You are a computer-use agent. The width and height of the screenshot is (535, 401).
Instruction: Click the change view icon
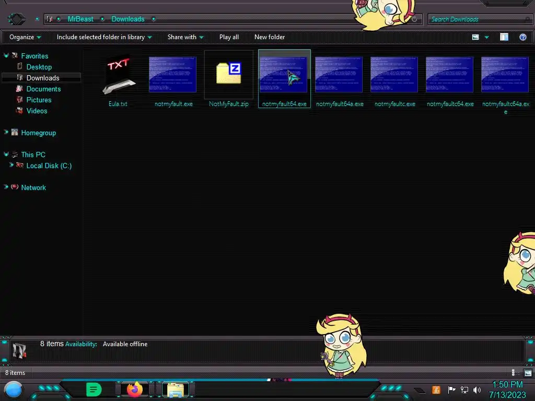(475, 37)
